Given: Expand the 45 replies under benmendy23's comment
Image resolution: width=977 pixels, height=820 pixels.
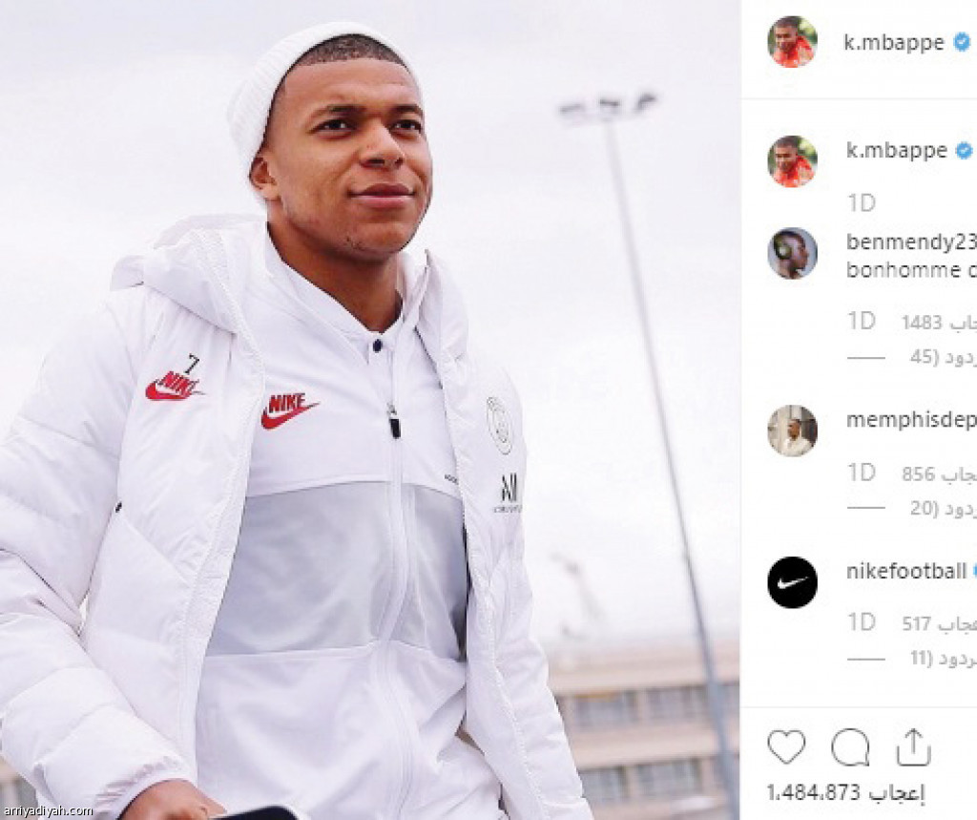Looking at the screenshot, I should tap(939, 357).
